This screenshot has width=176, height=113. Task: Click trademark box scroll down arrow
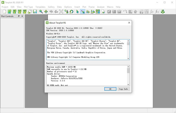128,59
